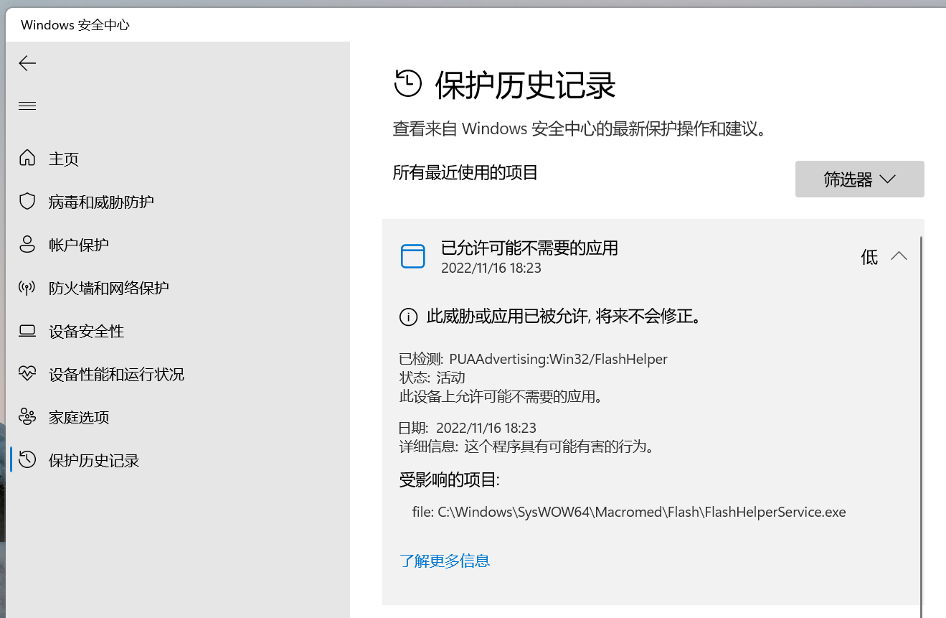Click the wireless icon for 防火墙和网络保护
The height and width of the screenshot is (618, 946).
point(27,288)
